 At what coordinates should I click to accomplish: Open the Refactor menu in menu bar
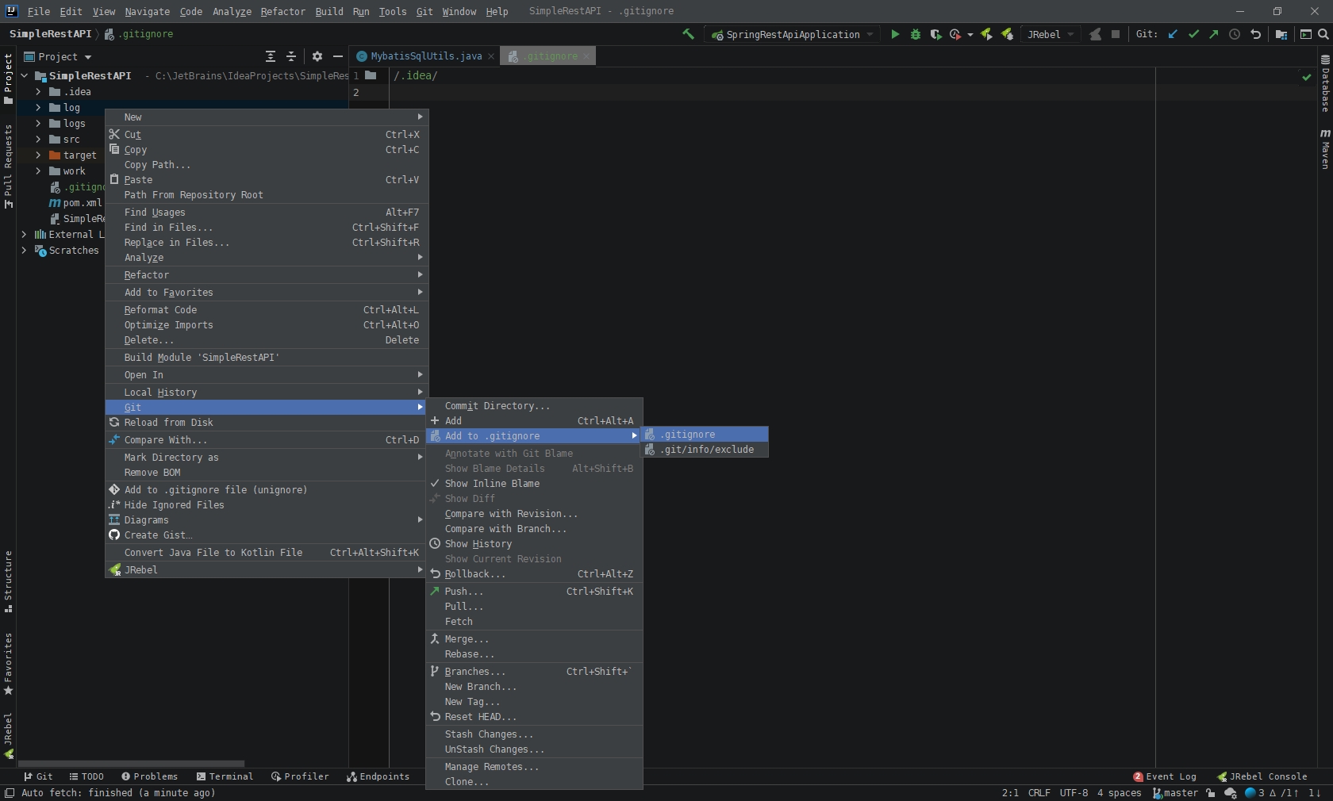click(282, 11)
